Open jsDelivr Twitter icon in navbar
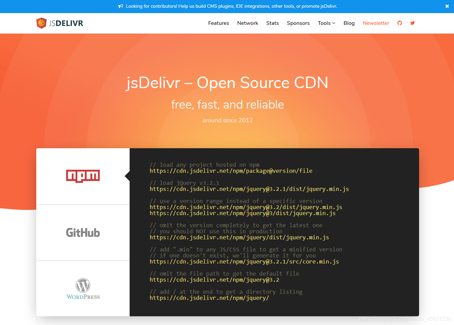This screenshot has width=454, height=325. 413,23
